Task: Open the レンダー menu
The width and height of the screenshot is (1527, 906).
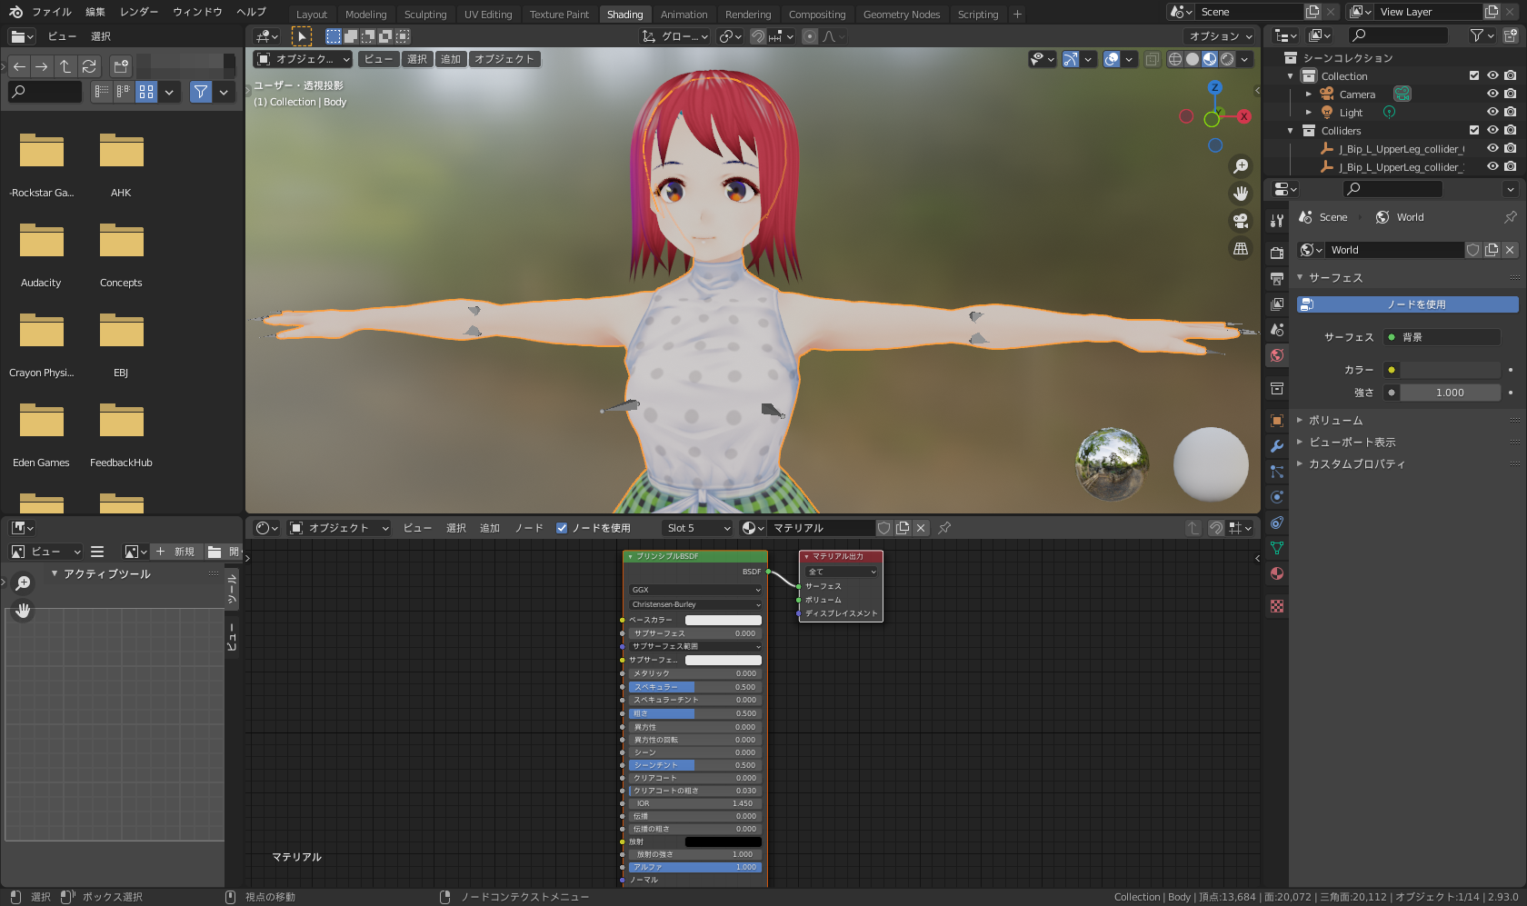Action: pyautogui.click(x=139, y=12)
